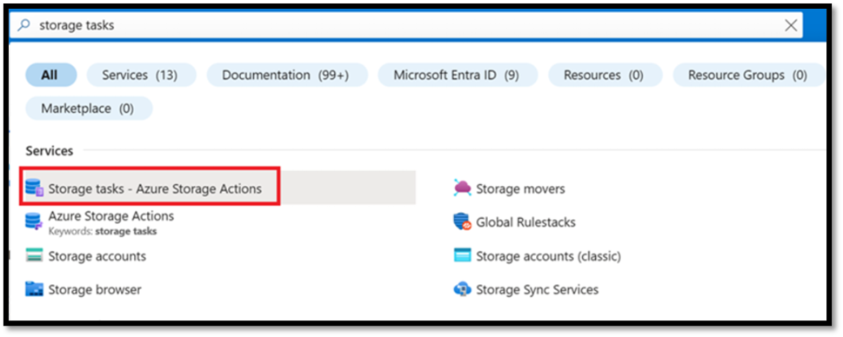
Task: Click the Azure Storage Actions icon
Action: point(34,221)
